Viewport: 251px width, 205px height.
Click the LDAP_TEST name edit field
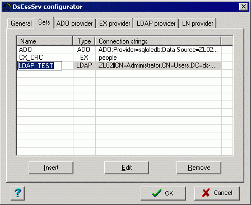[40, 66]
